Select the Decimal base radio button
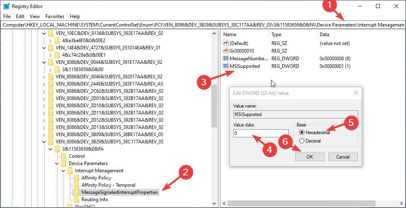Screen dimensions: 406x208 pyautogui.click(x=302, y=141)
